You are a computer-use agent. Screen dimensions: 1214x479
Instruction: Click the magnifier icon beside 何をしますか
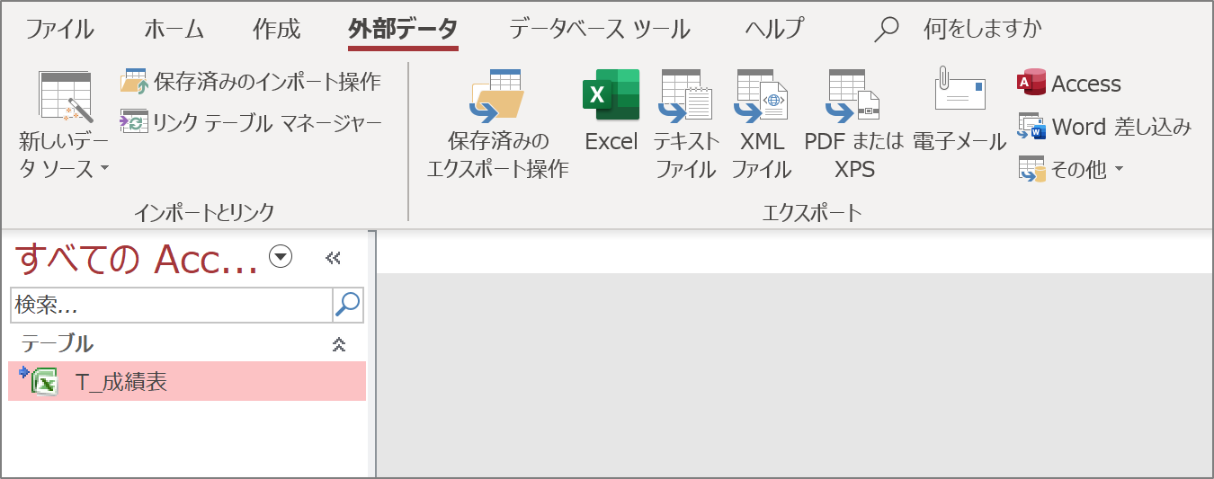coord(887,30)
